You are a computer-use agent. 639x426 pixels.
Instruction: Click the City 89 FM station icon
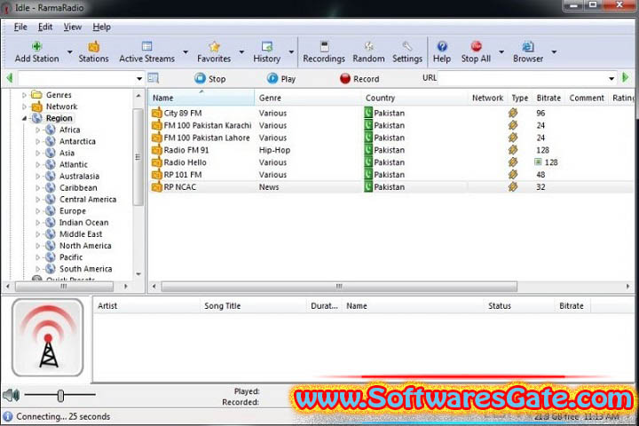click(157, 113)
